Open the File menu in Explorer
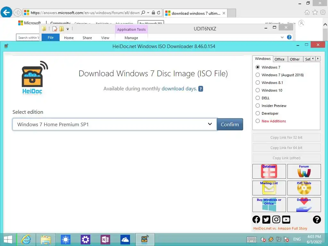 51,37
